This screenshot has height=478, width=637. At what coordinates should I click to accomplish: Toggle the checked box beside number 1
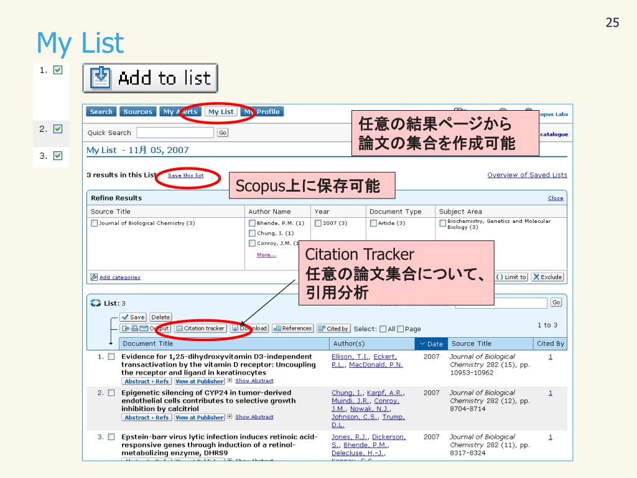click(x=58, y=70)
